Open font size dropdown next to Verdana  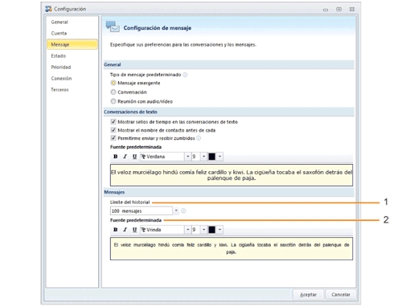pos(203,157)
